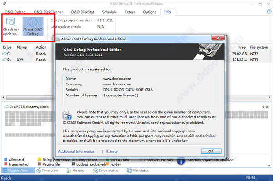Open the O&O Defrag ribbon tab
This screenshot has height=181, width=273.
(x=15, y=12)
